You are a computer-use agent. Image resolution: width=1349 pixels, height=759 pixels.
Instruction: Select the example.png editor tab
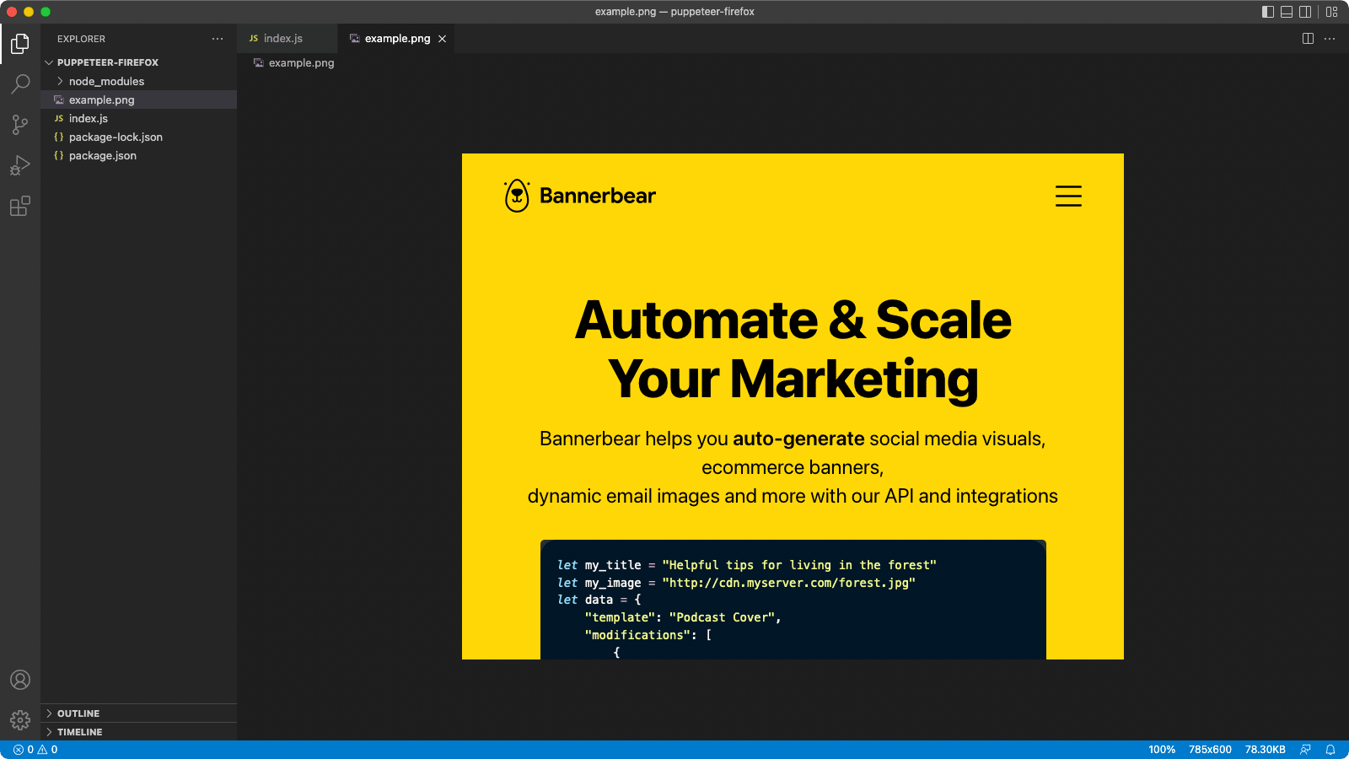(x=397, y=39)
